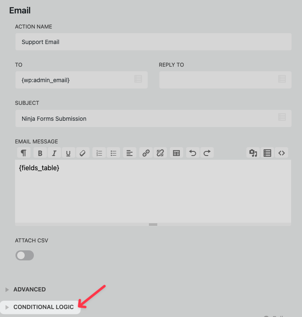
Task: Insert a bulleted list in message
Action: pos(113,153)
